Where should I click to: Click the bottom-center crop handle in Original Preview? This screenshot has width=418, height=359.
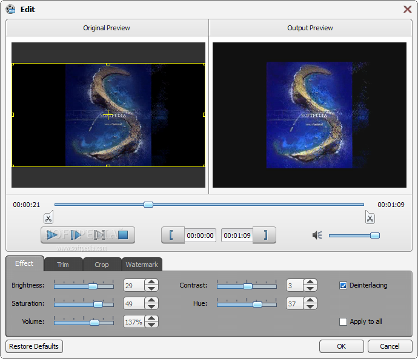tap(108, 166)
